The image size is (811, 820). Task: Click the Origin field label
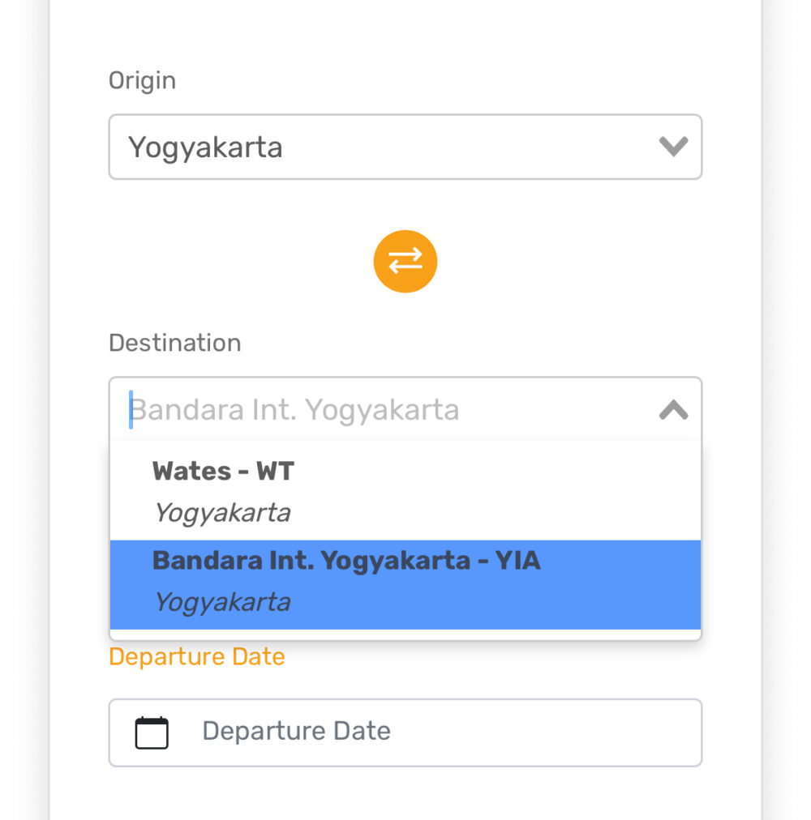pyautogui.click(x=142, y=81)
